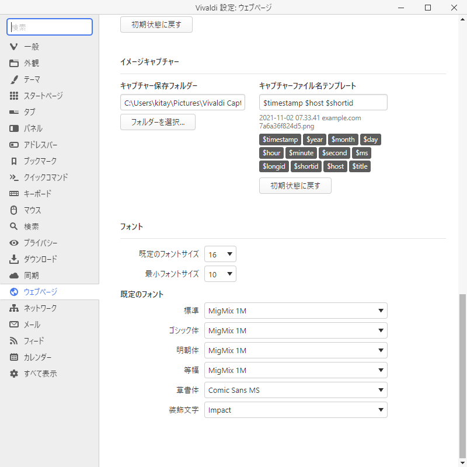
Task: Open the ダウンロード download icon
Action: click(x=13, y=259)
